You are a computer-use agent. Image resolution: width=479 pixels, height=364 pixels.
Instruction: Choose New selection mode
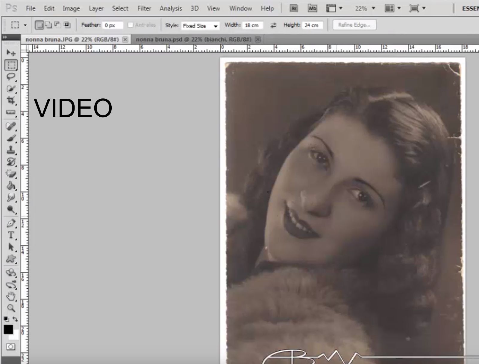(x=39, y=25)
